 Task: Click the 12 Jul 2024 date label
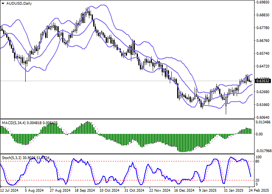pyautogui.click(x=9, y=191)
